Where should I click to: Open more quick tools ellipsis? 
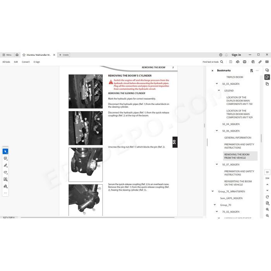[x=5, y=193]
